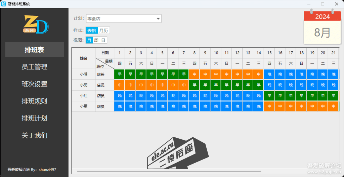
Task: Click 小明's green 早 shift on day 1
Action: (x=120, y=74)
